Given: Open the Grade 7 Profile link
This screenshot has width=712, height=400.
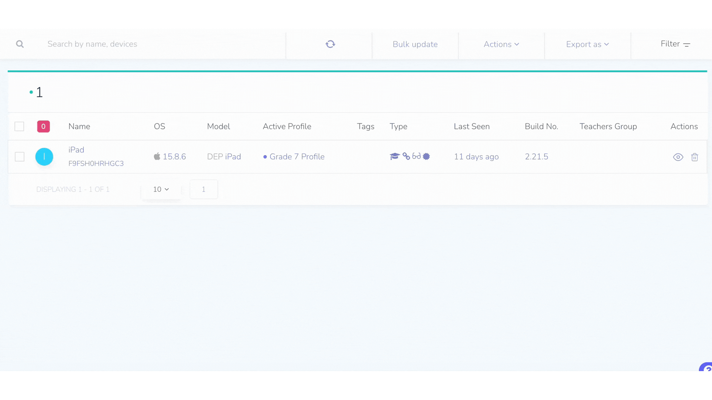Looking at the screenshot, I should (297, 157).
